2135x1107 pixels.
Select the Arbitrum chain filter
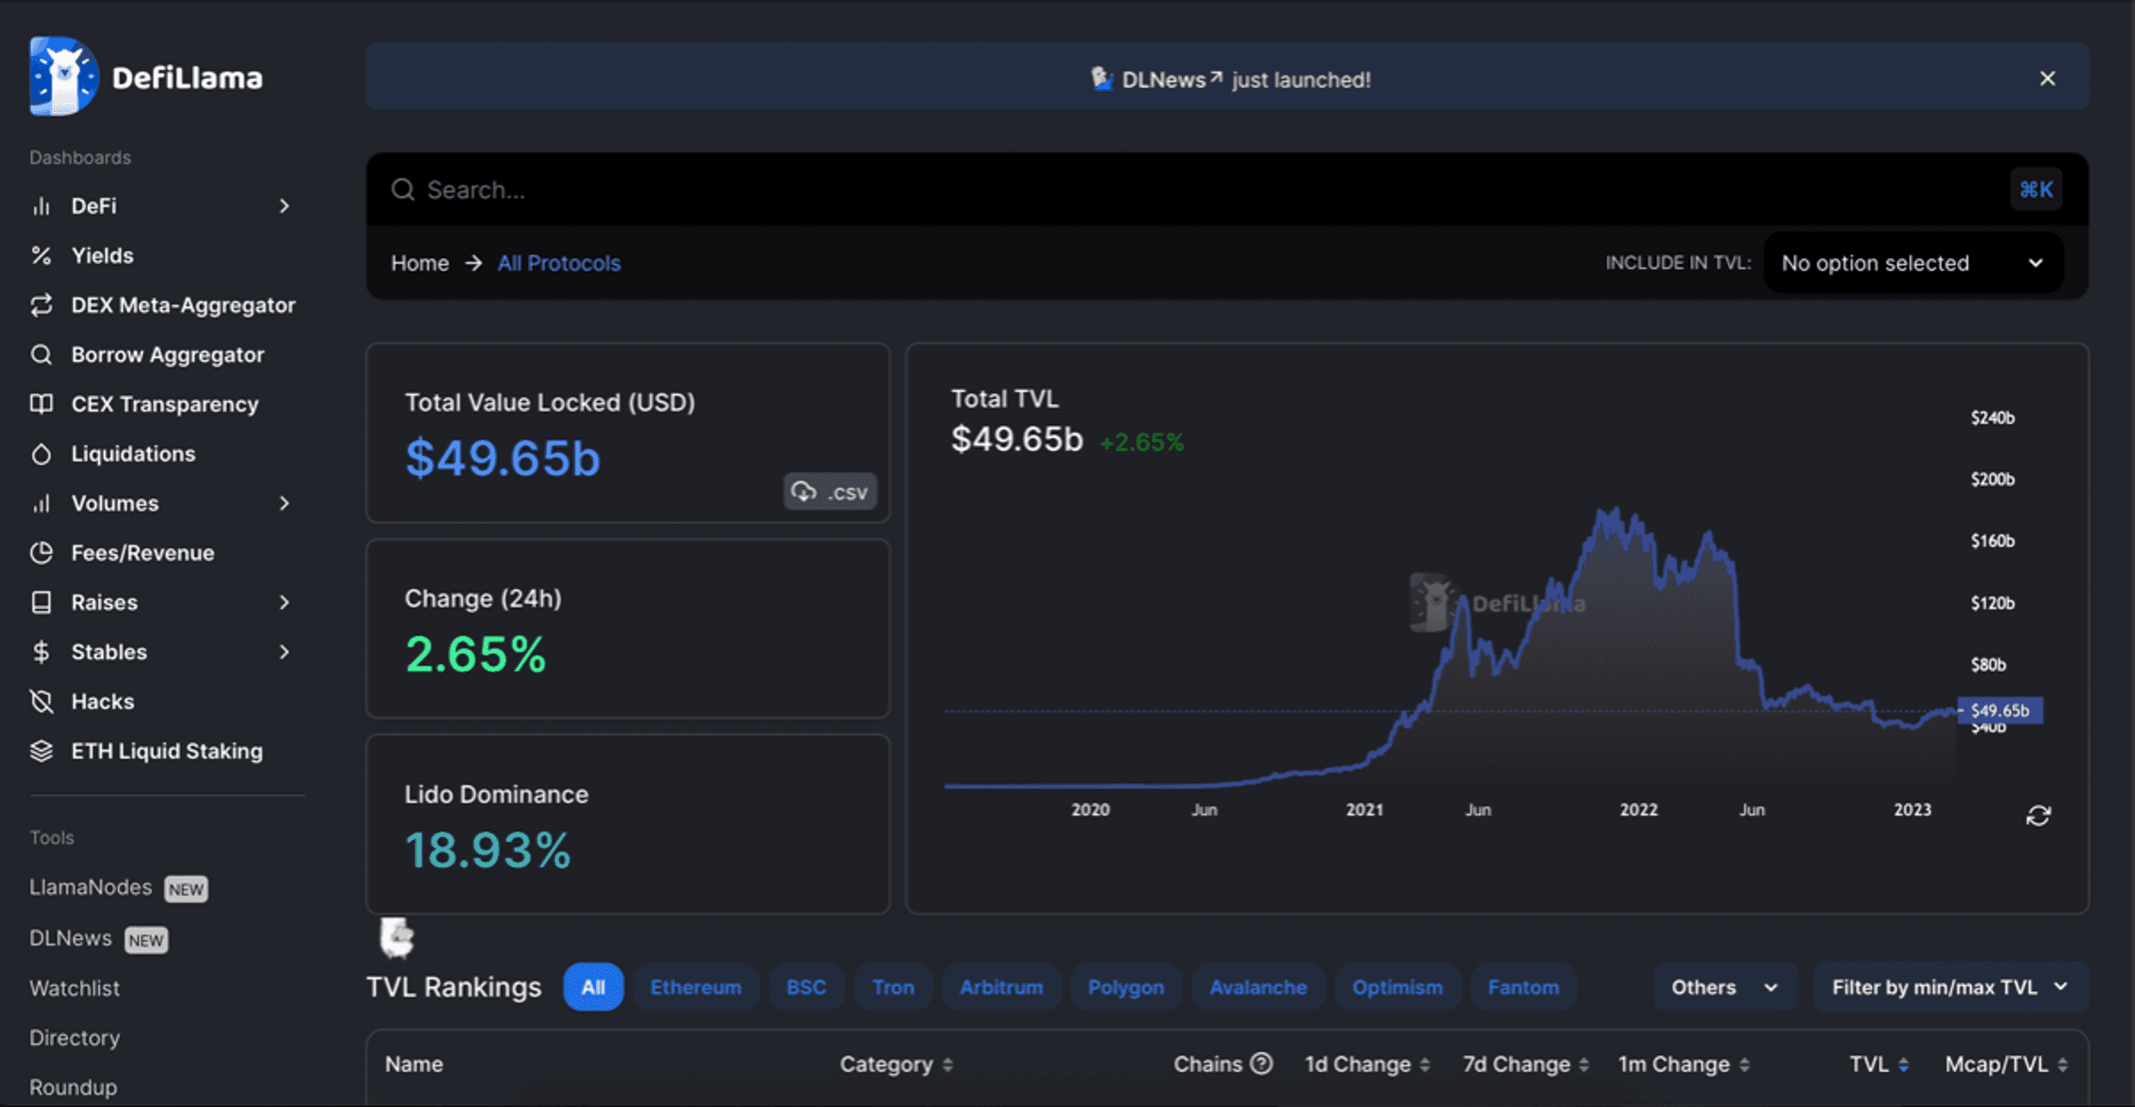click(1001, 987)
